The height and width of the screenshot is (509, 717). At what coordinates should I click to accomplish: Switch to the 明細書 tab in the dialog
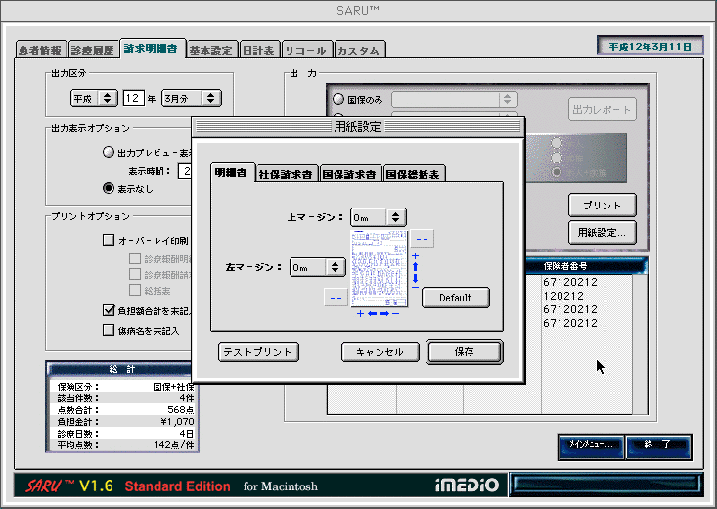(x=232, y=173)
